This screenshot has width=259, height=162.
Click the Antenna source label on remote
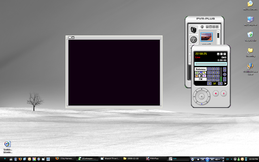201,69
